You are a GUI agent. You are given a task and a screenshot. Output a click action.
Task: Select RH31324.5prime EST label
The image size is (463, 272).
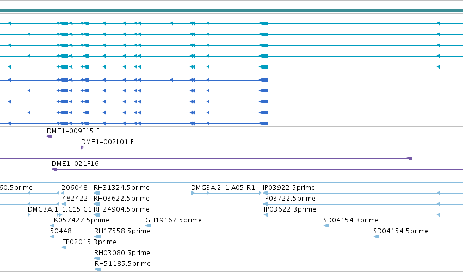(x=121, y=188)
